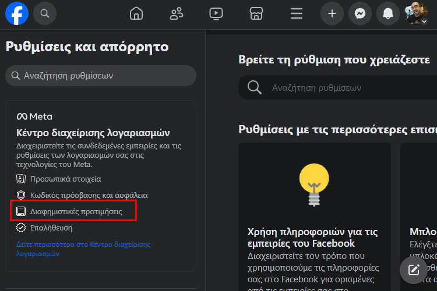The image size is (437, 291).
Task: Click the plus Create button
Action: click(x=332, y=13)
